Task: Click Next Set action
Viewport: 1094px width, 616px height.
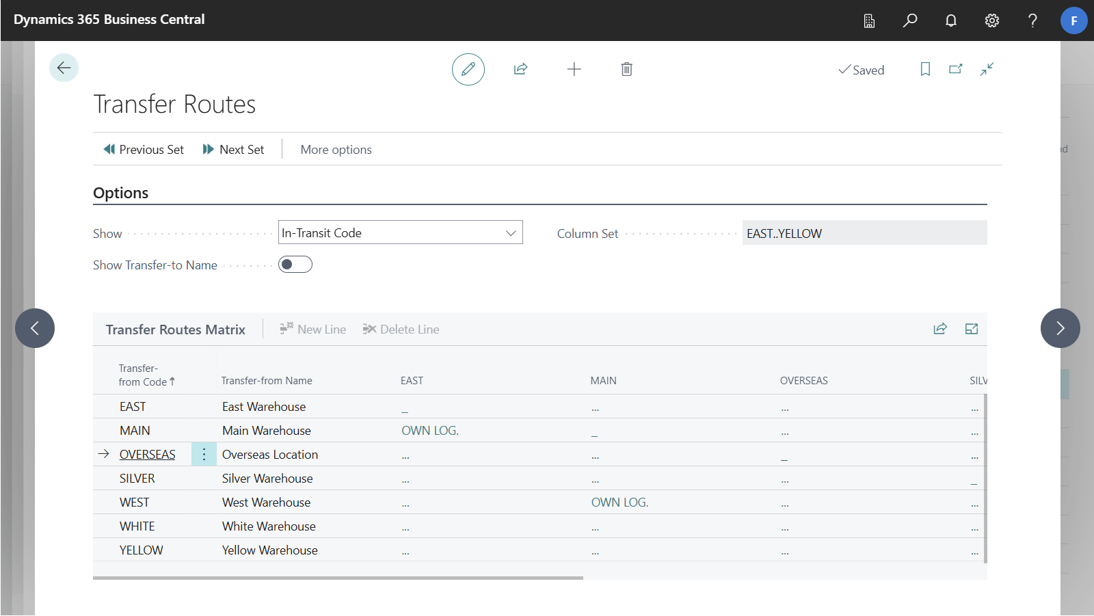Action: point(233,150)
